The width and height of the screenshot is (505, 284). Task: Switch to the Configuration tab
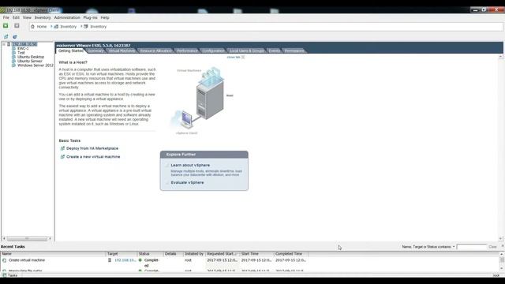point(213,50)
